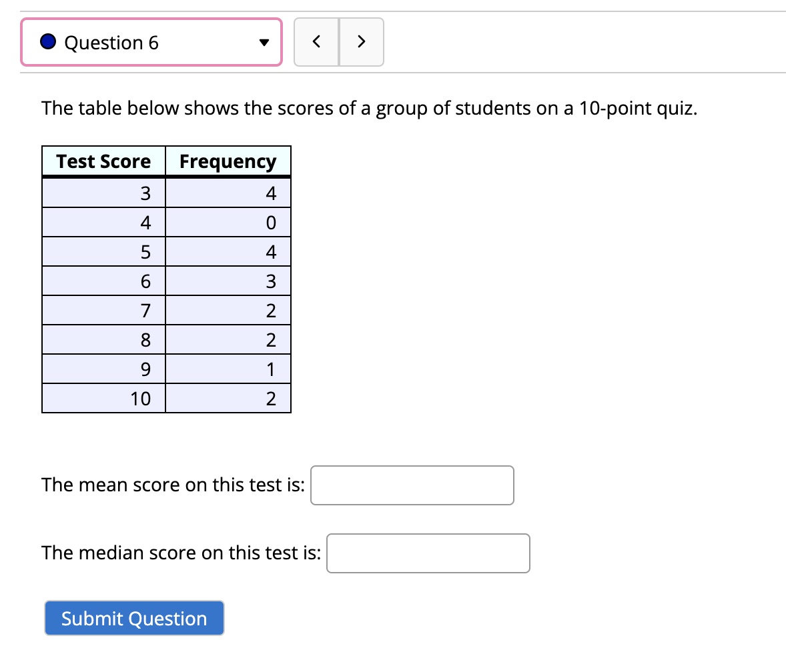Click inside the median score answer box
This screenshot has height=660, width=786.
[x=428, y=553]
